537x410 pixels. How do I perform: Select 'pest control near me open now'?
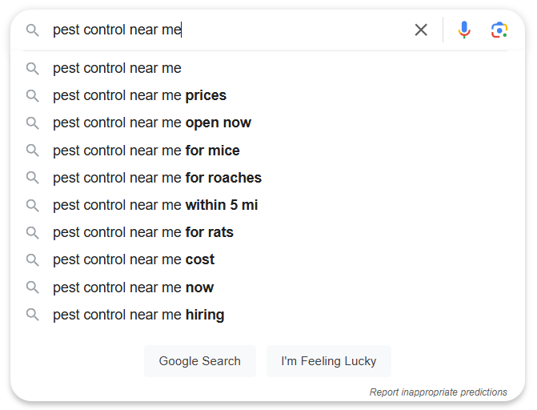[x=267, y=123]
